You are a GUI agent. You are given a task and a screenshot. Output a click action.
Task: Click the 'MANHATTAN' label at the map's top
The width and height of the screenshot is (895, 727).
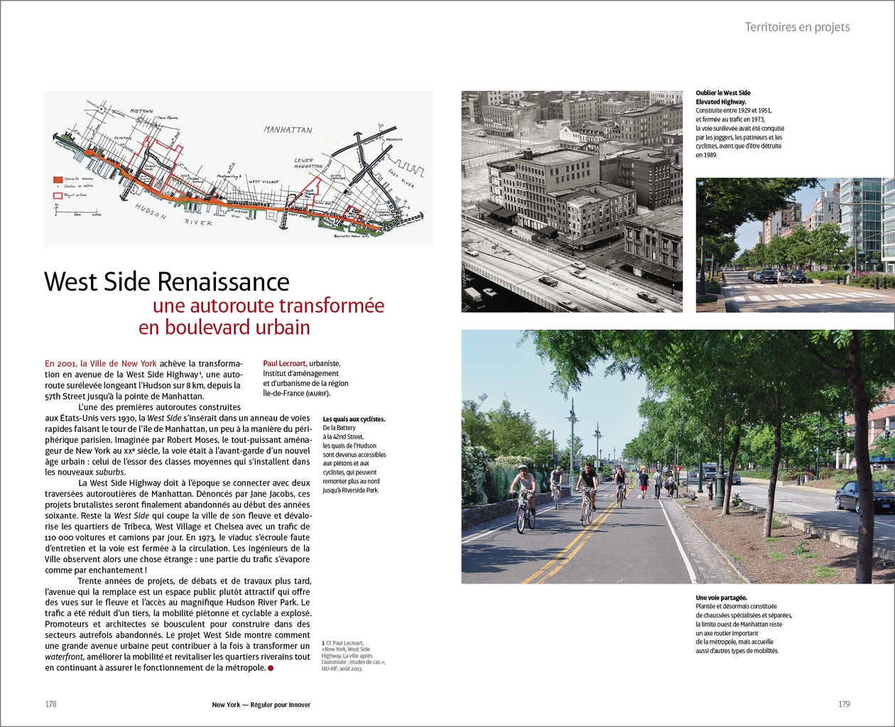click(x=288, y=130)
